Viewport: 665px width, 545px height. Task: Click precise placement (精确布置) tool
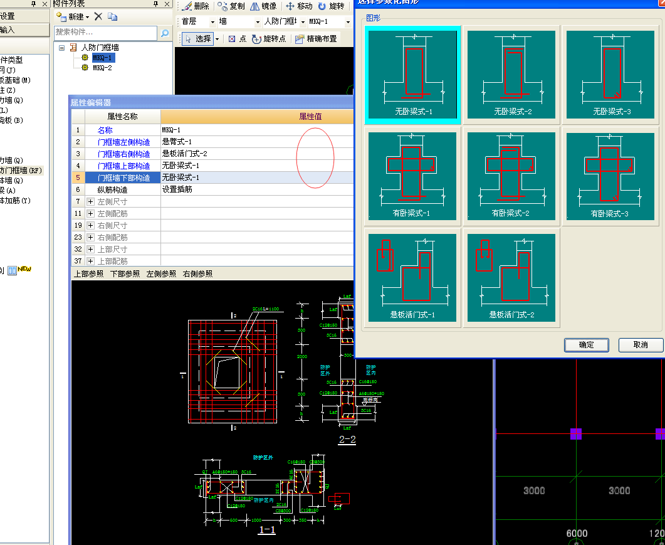coord(316,39)
